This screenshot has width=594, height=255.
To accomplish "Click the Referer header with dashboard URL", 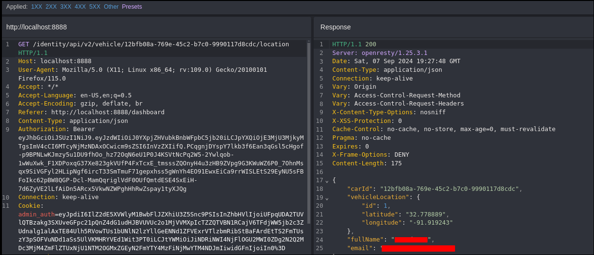I will (x=91, y=112).
